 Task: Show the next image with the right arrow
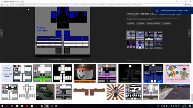(190, 33)
